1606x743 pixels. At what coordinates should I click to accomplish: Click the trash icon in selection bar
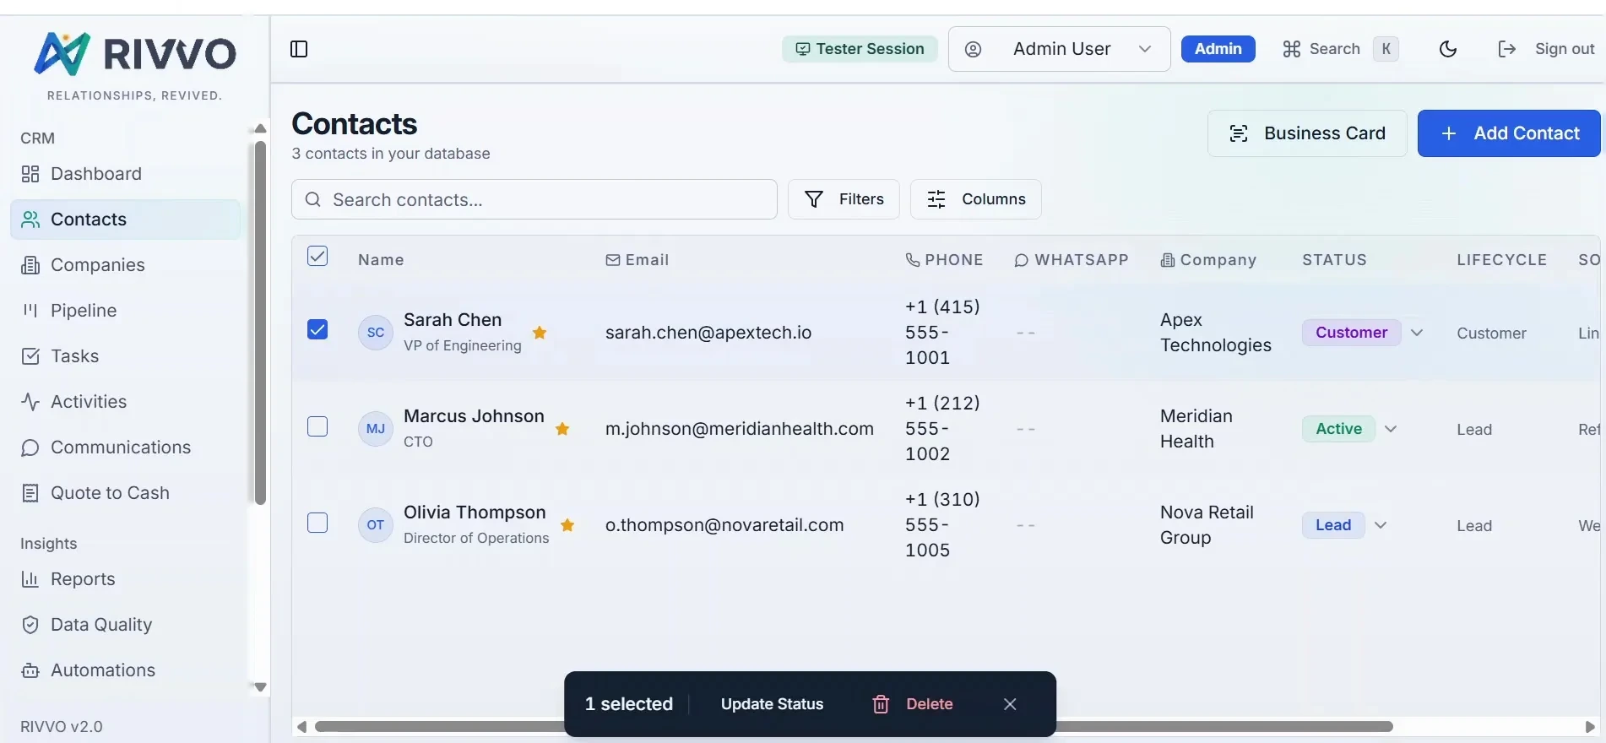coord(881,704)
